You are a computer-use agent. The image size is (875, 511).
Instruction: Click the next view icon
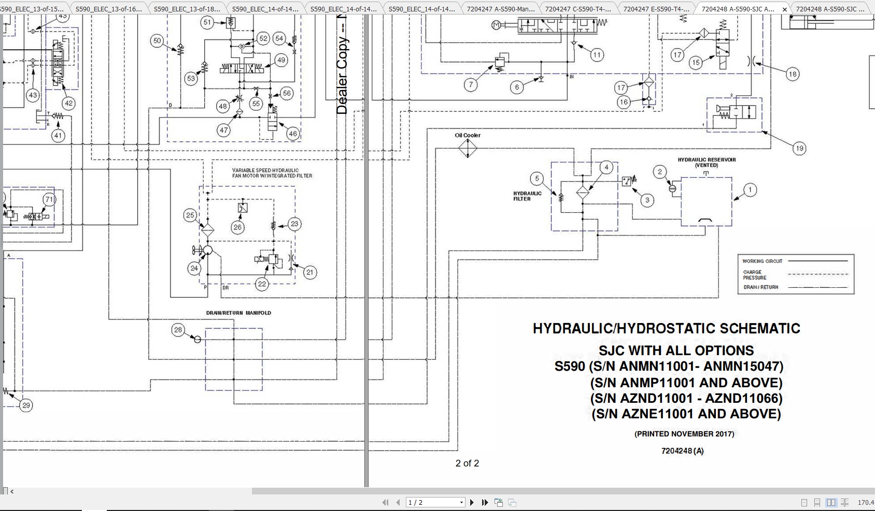coord(513,502)
